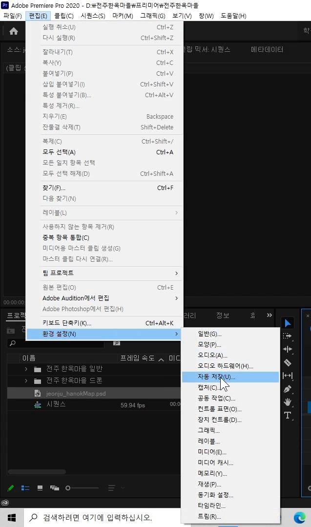The image size is (311, 527).
Task: Open Microsoft Edge from taskbar
Action: (300, 518)
